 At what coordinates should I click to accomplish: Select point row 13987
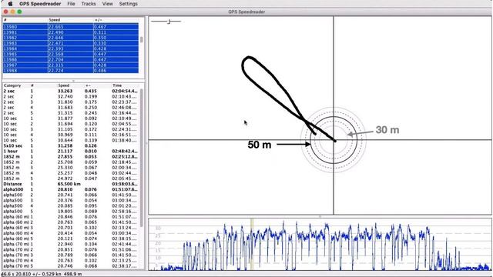coord(71,65)
